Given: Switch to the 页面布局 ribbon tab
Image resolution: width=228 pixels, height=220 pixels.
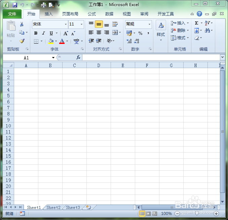Looking at the screenshot, I should point(70,14).
